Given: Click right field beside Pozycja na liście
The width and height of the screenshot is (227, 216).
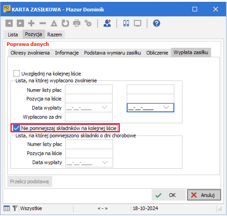Looking at the screenshot, I should point(150,99).
